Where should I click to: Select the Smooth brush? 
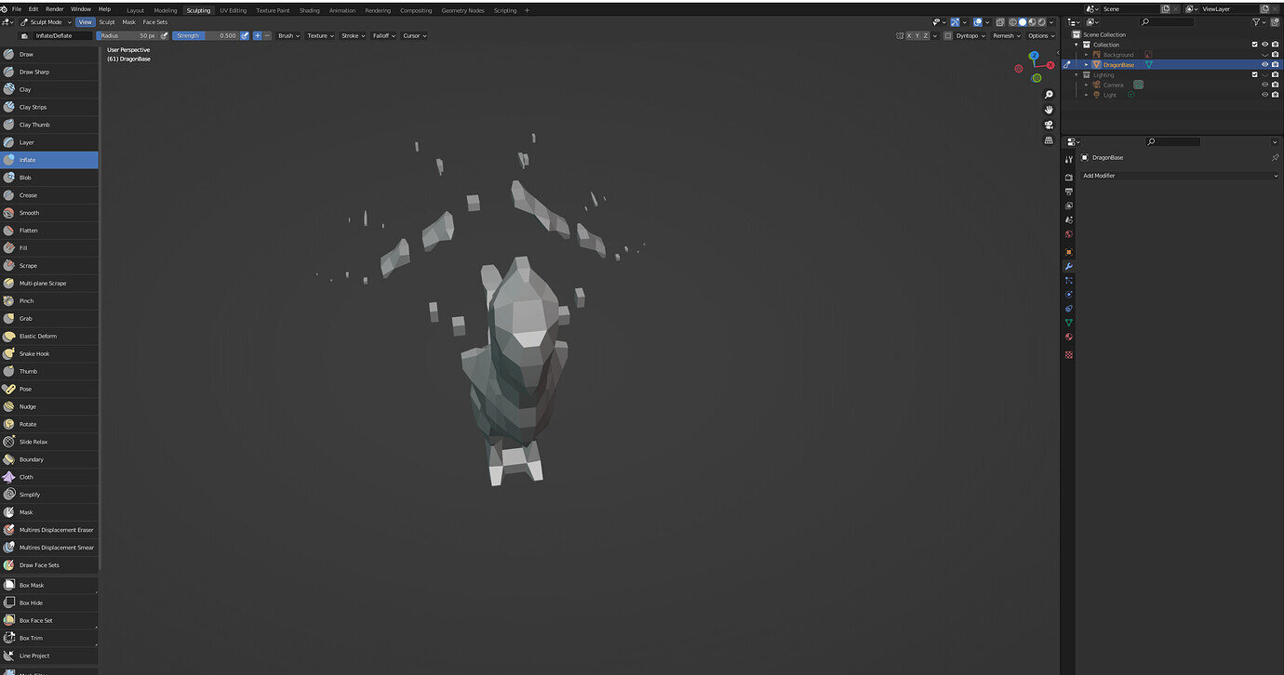[x=49, y=213]
